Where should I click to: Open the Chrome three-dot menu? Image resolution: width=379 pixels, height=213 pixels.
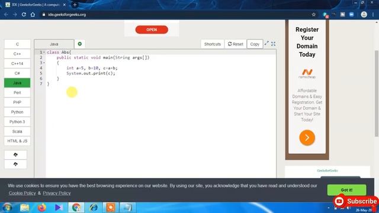(373, 14)
